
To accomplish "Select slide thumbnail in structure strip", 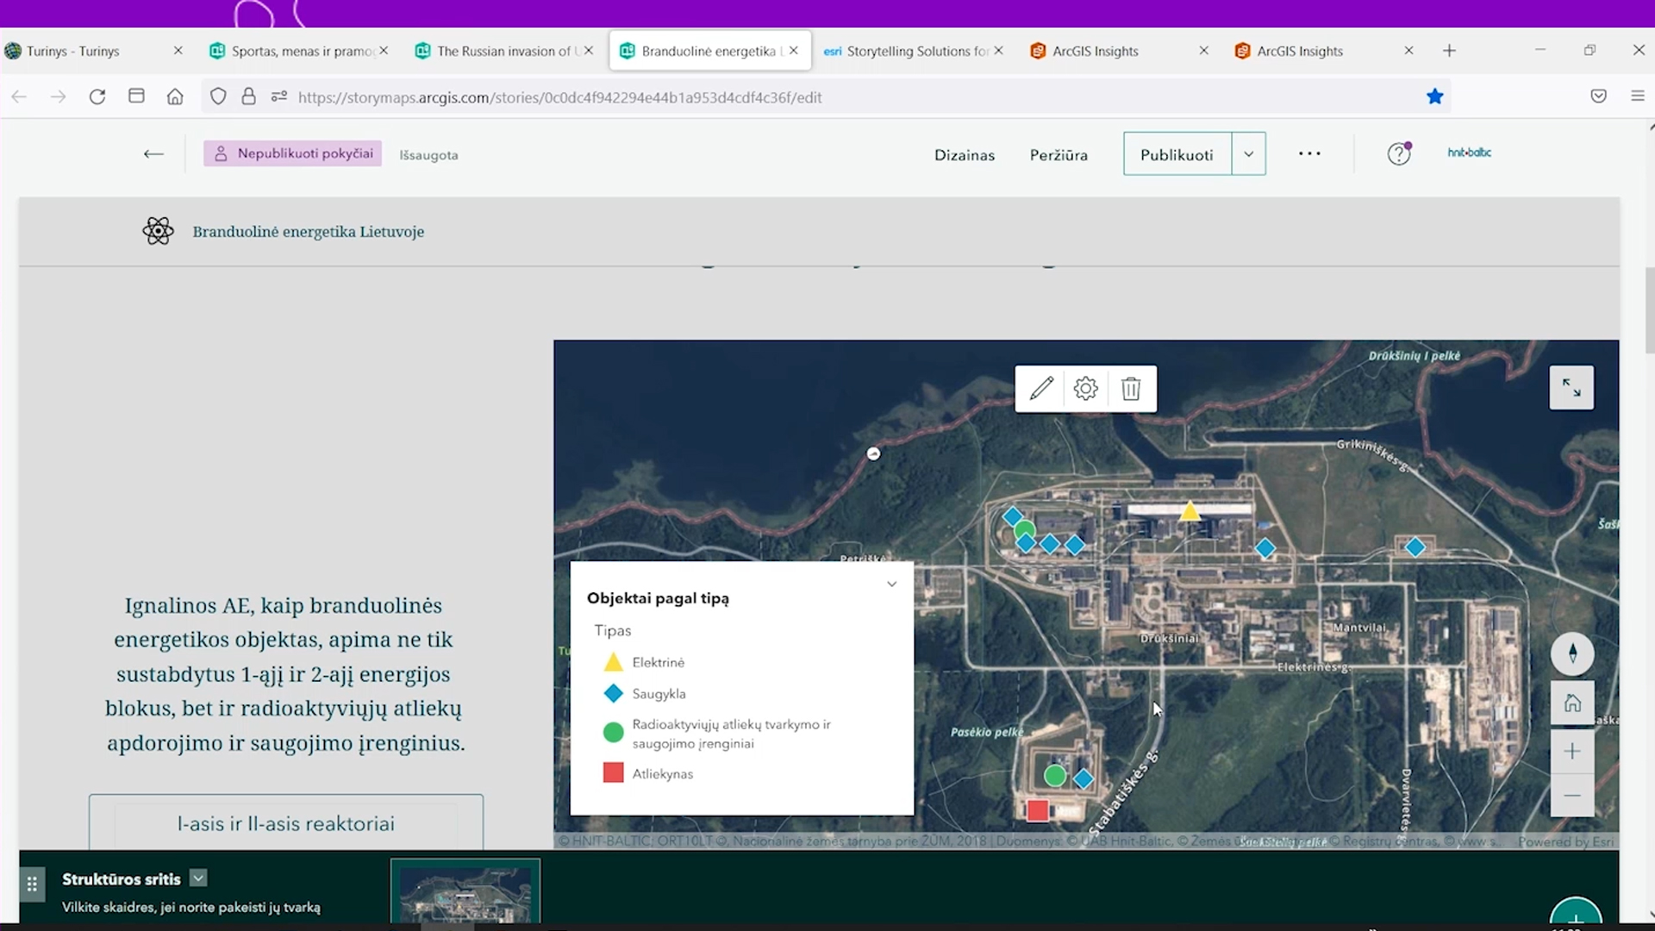I will click(465, 893).
